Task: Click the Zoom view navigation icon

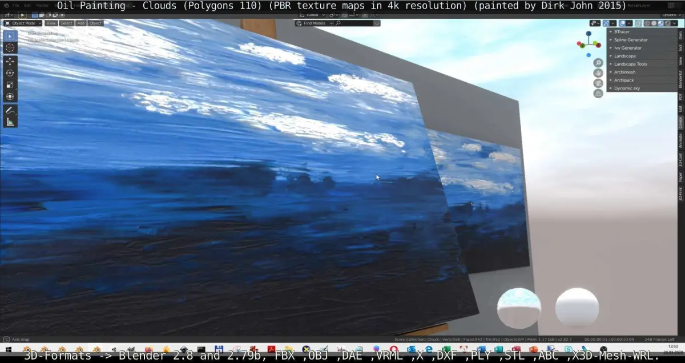Action: [598, 63]
